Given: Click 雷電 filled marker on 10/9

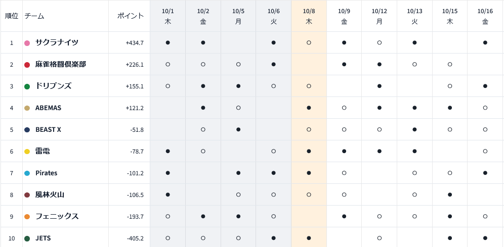Looking at the screenshot, I should pyautogui.click(x=344, y=151).
